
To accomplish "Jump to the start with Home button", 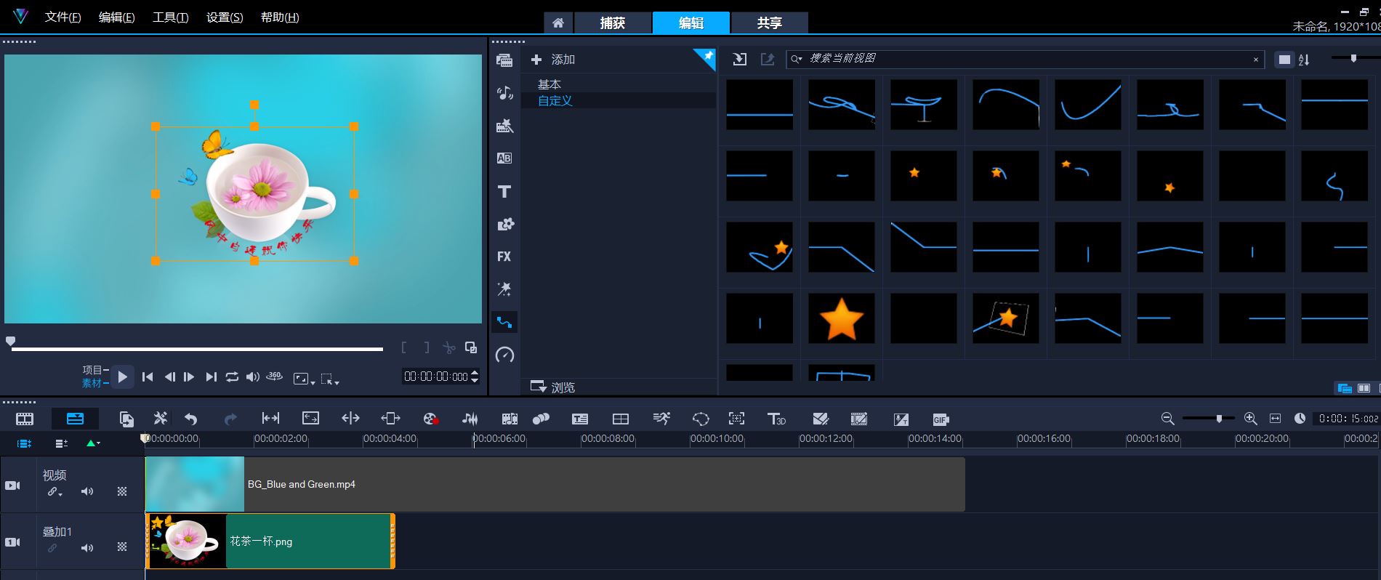I will pos(148,376).
